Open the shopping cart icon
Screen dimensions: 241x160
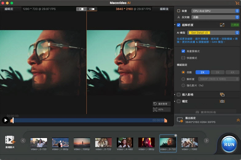[x=237, y=3]
